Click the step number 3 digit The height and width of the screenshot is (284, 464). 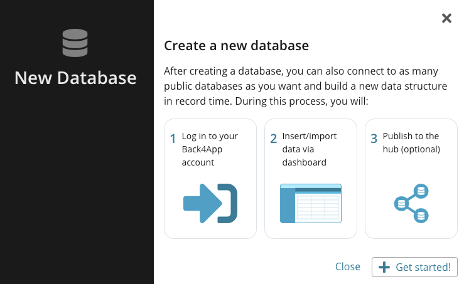pyautogui.click(x=374, y=139)
